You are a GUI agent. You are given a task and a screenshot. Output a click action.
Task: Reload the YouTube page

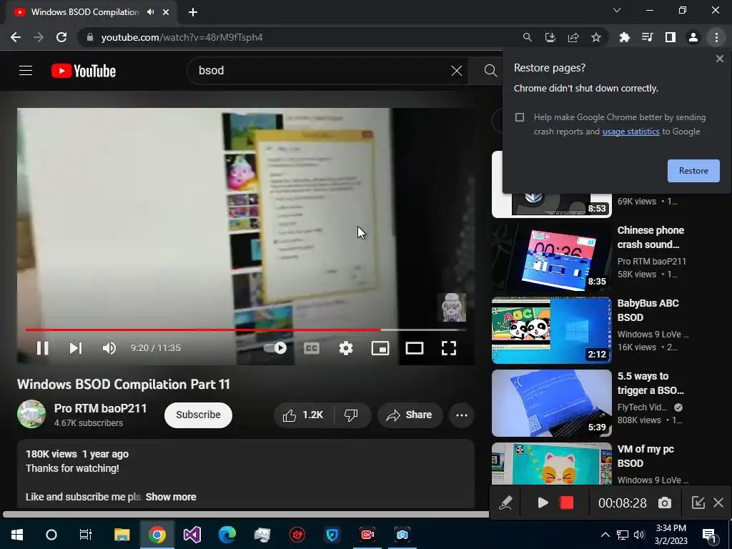[x=61, y=37]
